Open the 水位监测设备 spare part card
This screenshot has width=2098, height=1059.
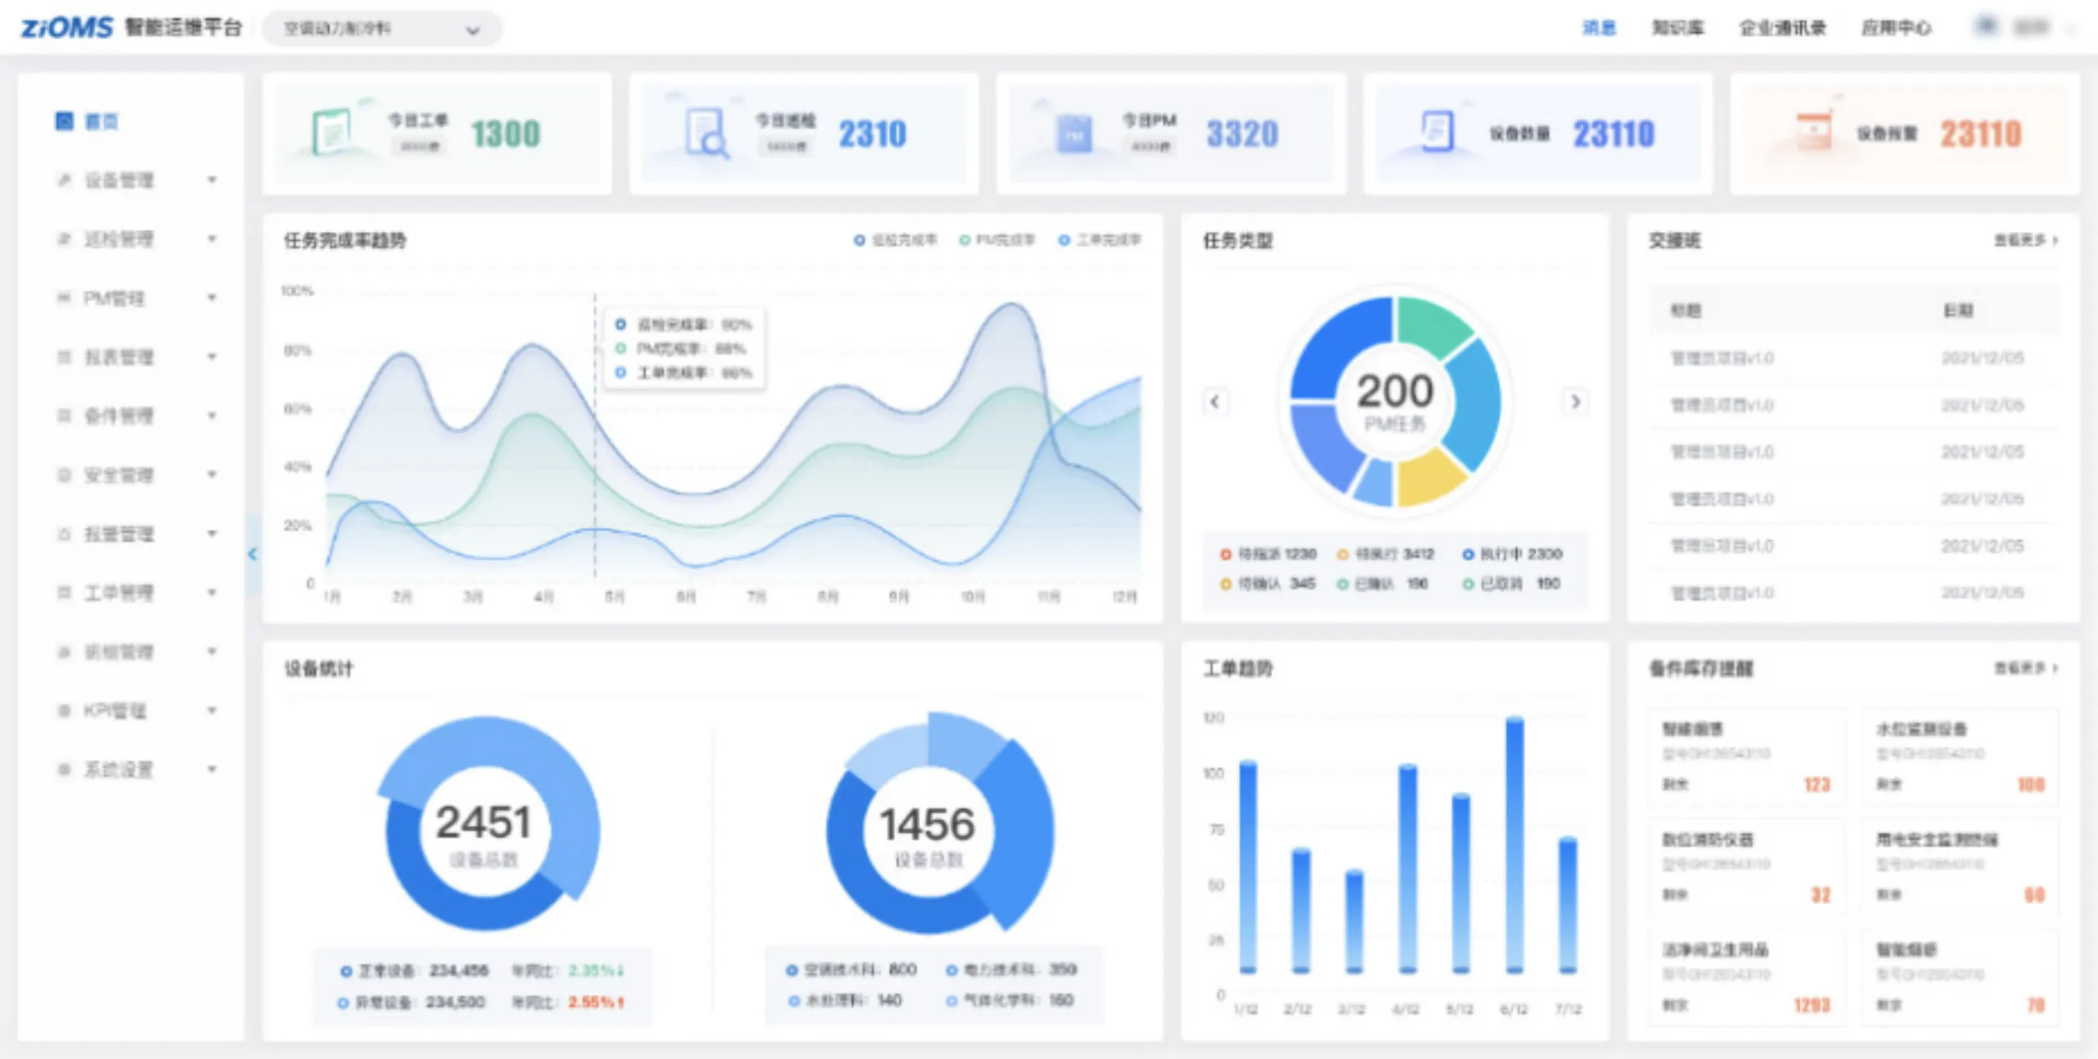1959,757
